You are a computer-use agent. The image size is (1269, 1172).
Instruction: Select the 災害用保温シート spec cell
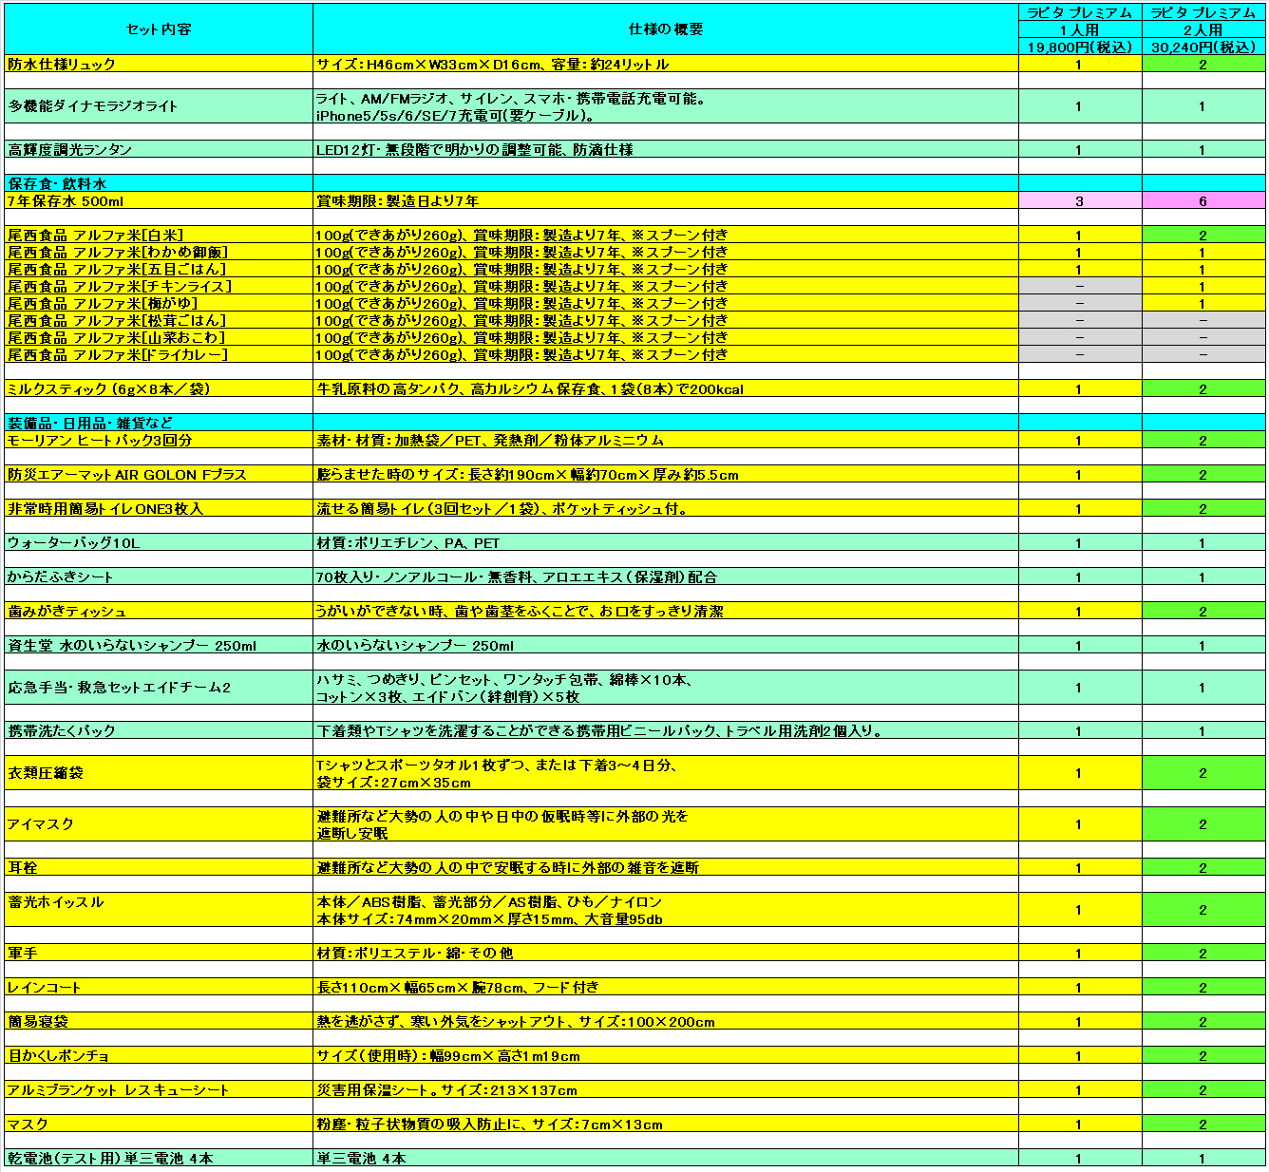click(x=666, y=1090)
